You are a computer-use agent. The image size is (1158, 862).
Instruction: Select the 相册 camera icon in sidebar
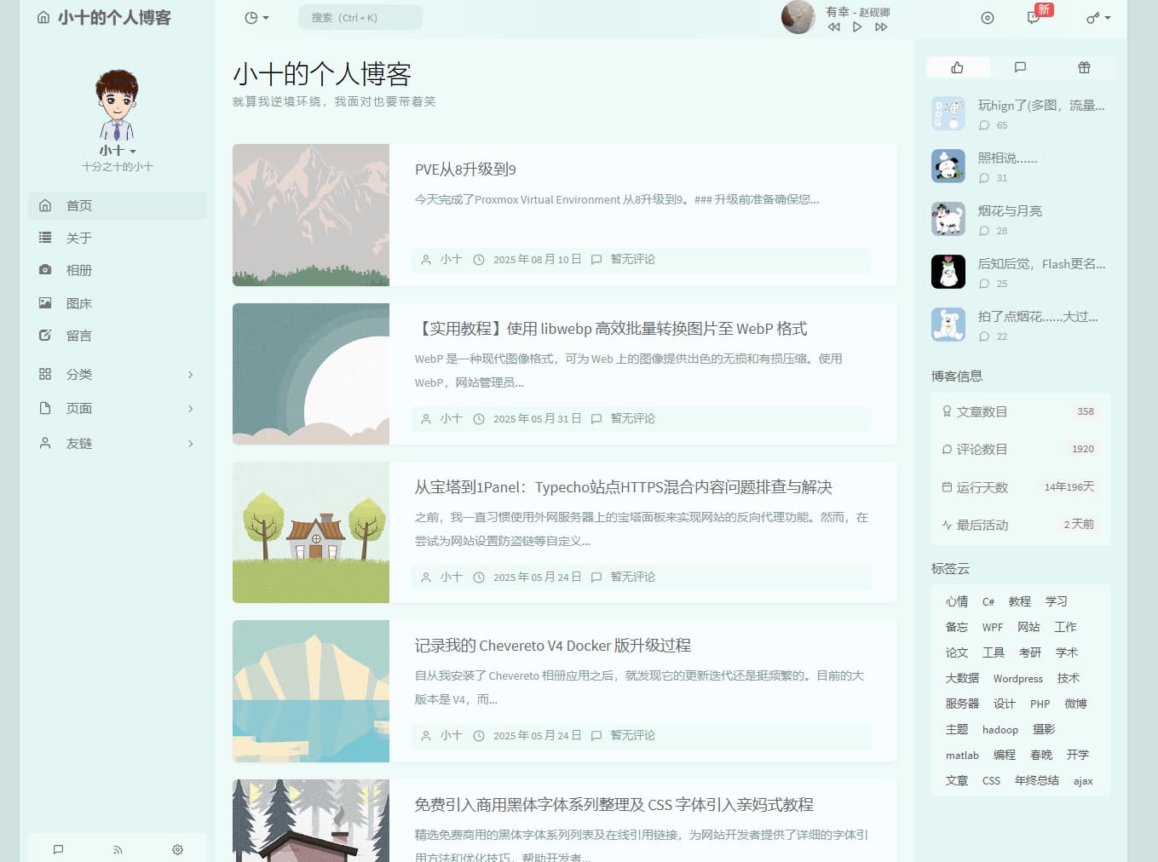(45, 270)
